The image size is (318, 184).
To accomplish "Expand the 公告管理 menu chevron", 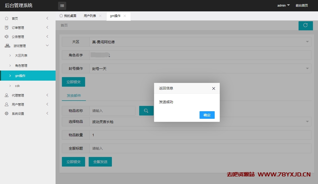I will tap(47, 36).
